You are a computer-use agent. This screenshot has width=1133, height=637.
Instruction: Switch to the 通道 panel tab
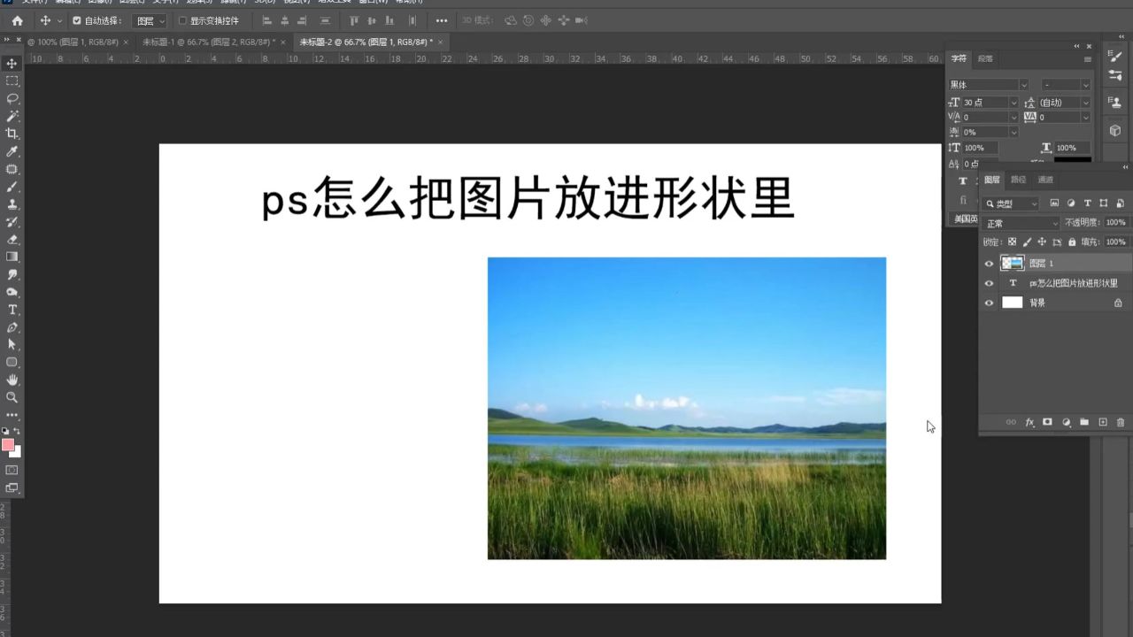(x=1044, y=180)
